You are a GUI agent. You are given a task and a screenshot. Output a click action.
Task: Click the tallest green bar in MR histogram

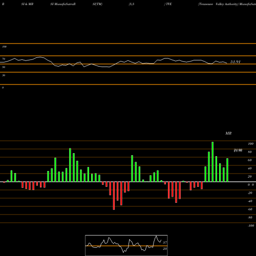[212, 162]
